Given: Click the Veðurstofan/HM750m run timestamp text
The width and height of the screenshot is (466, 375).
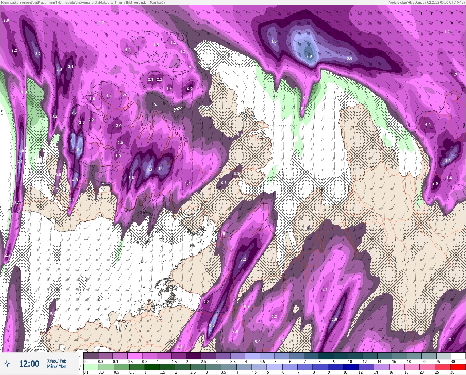Looking at the screenshot, I should point(427,3).
